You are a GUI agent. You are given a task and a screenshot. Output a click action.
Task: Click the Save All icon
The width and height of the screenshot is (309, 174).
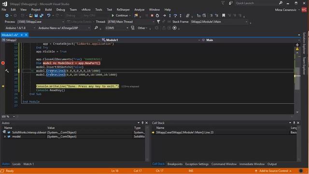pos(42,15)
